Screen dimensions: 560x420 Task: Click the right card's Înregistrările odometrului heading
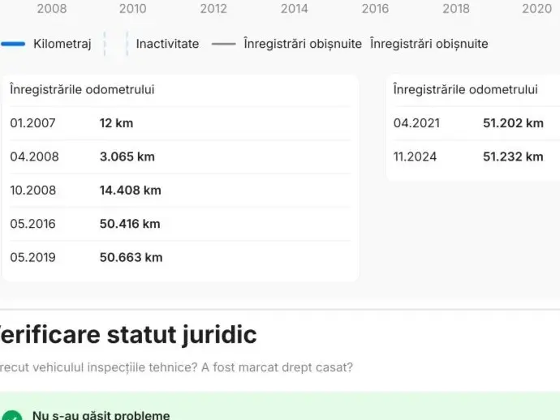click(465, 89)
